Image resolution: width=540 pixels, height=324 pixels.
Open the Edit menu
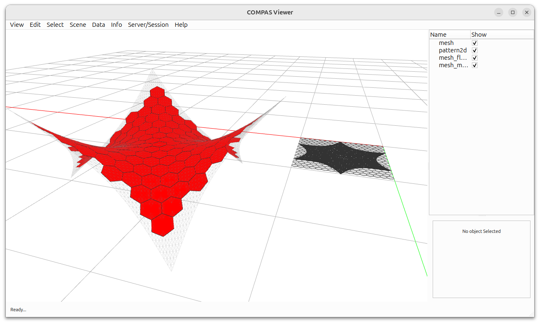point(35,25)
